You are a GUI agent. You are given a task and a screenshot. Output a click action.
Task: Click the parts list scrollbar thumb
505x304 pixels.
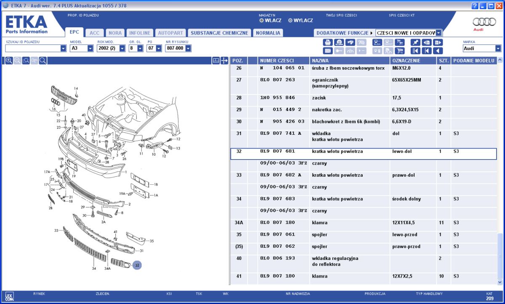pyautogui.click(x=500, y=256)
